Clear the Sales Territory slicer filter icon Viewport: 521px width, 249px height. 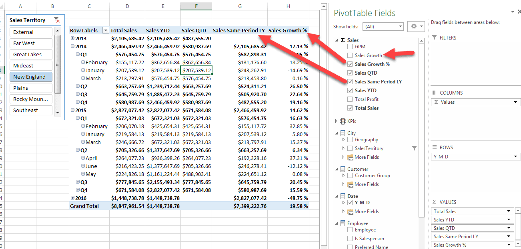tap(57, 20)
